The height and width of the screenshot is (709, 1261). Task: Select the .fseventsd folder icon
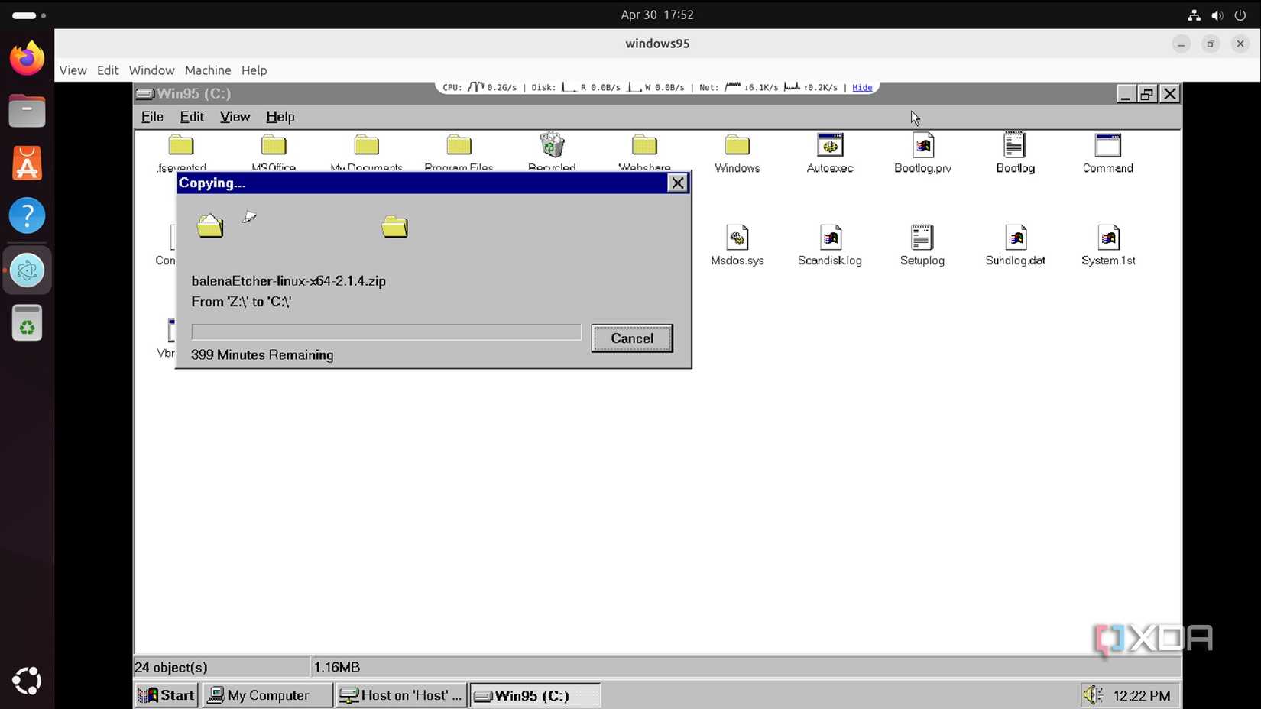[x=181, y=145]
